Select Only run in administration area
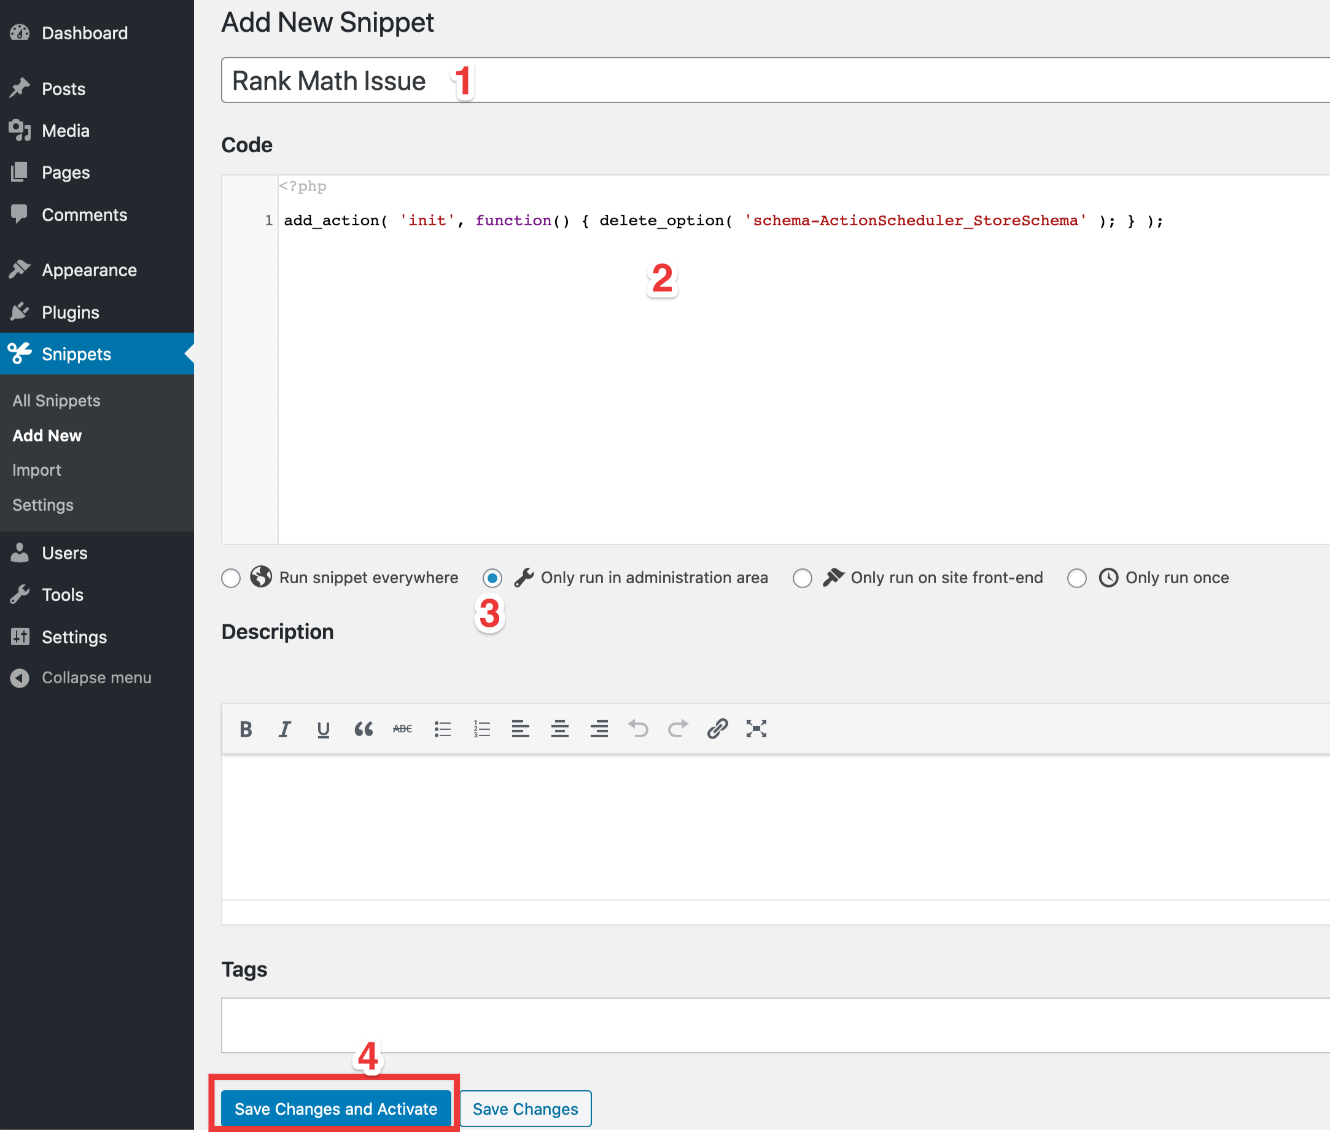 (x=492, y=578)
